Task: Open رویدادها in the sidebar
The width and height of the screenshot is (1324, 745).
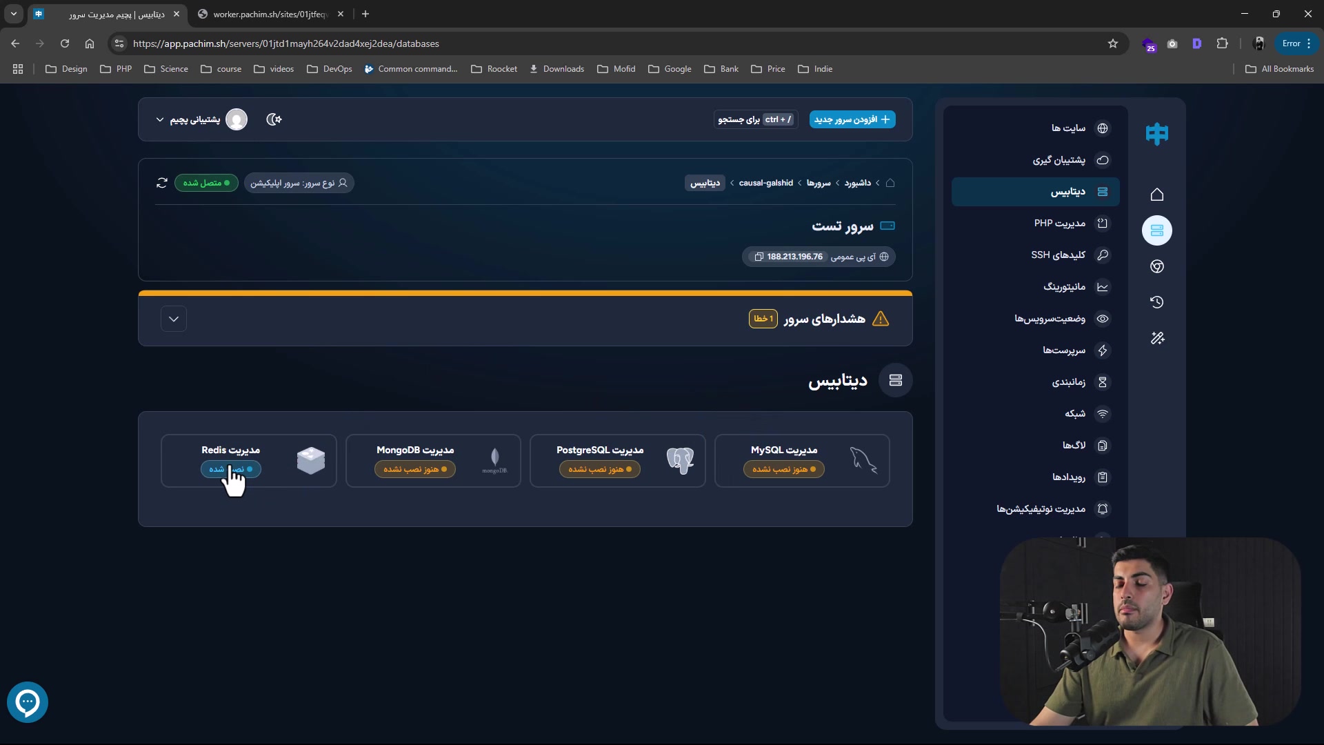Action: point(1035,477)
